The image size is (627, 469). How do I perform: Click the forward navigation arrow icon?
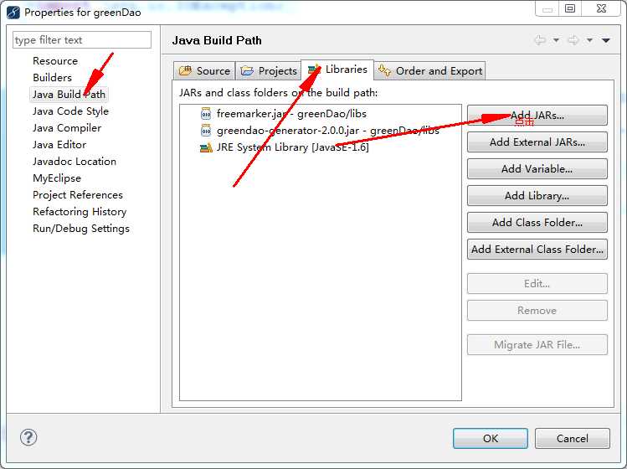(573, 40)
